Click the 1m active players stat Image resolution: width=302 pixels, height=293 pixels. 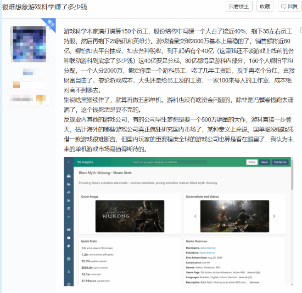coord(97,248)
